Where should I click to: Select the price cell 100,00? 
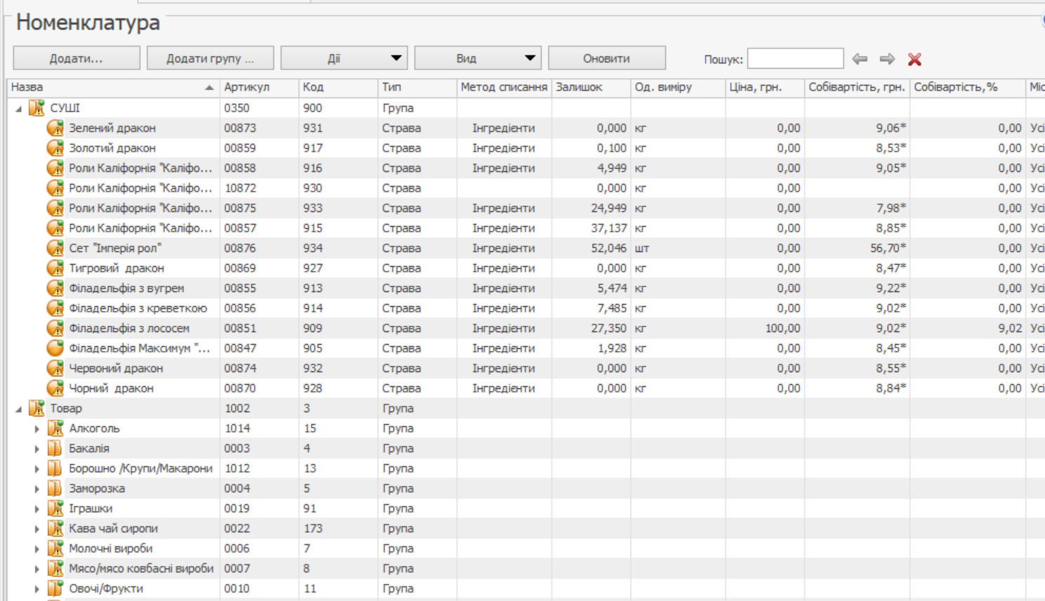click(x=782, y=328)
